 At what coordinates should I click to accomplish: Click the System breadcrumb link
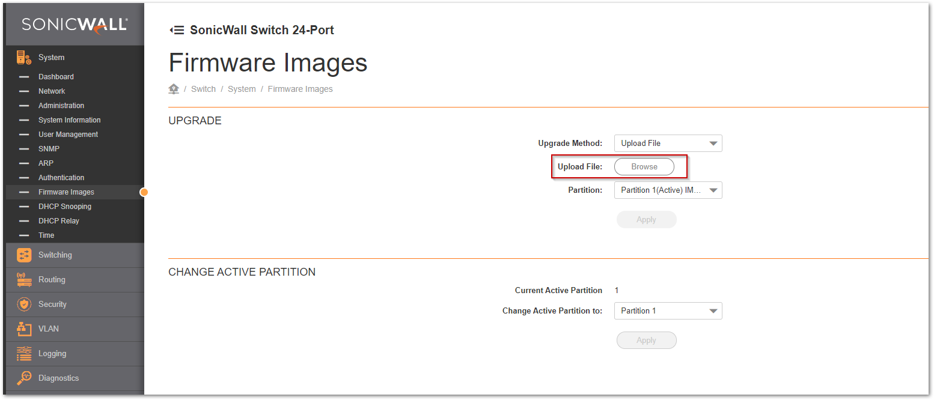pos(242,89)
